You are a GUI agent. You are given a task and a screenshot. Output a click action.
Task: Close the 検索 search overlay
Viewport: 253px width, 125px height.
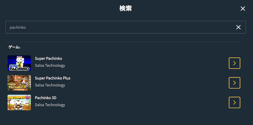click(x=243, y=9)
